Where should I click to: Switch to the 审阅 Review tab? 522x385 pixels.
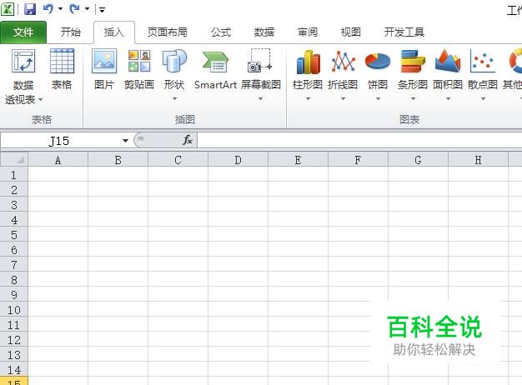pyautogui.click(x=308, y=32)
